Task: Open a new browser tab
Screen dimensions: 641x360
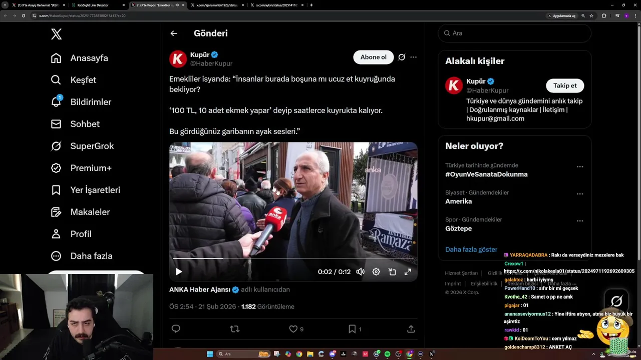Action: [x=311, y=5]
